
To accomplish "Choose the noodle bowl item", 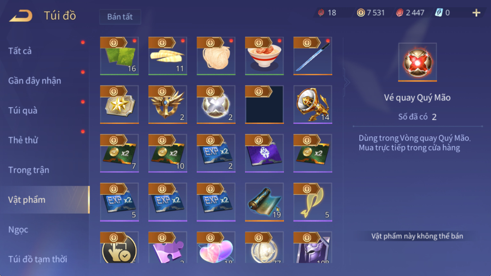I will [x=264, y=56].
